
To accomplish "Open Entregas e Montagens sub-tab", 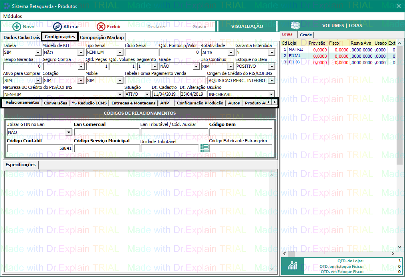I will coord(133,103).
